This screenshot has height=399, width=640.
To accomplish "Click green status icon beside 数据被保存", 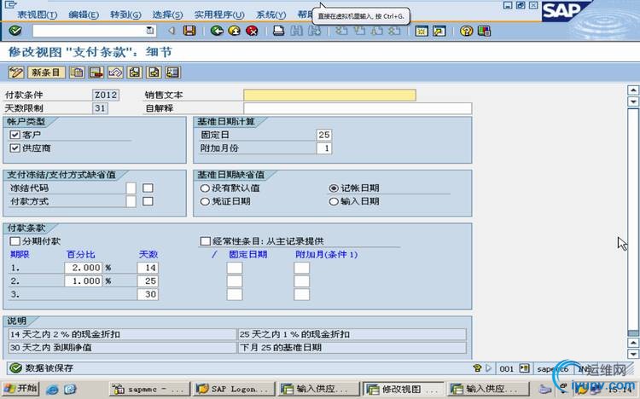I will point(15,368).
